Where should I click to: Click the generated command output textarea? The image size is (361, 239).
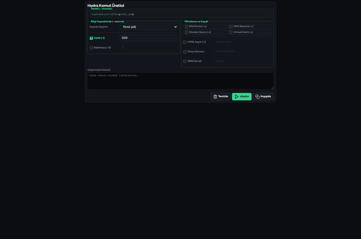click(x=180, y=81)
